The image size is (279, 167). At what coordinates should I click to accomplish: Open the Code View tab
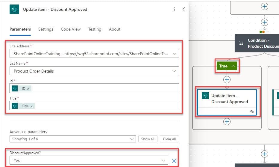coord(71,29)
